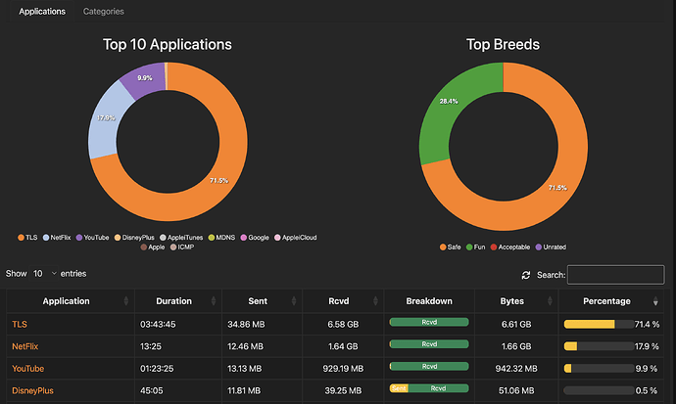This screenshot has width=676, height=404.
Task: Click the DisneyPlus Sent/Rcvd breakdown bar
Action: click(429, 388)
